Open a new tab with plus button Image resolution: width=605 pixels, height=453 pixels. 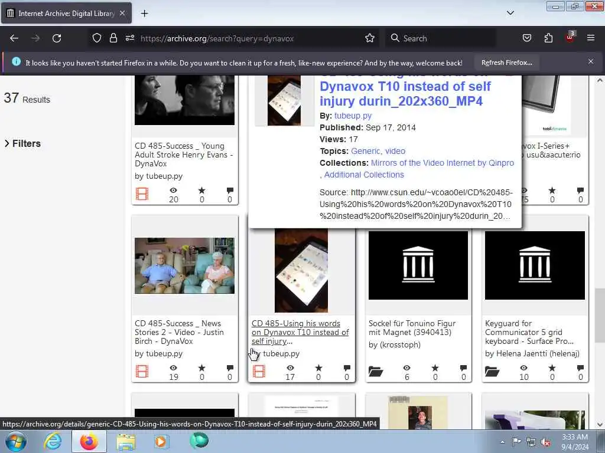[x=144, y=14]
